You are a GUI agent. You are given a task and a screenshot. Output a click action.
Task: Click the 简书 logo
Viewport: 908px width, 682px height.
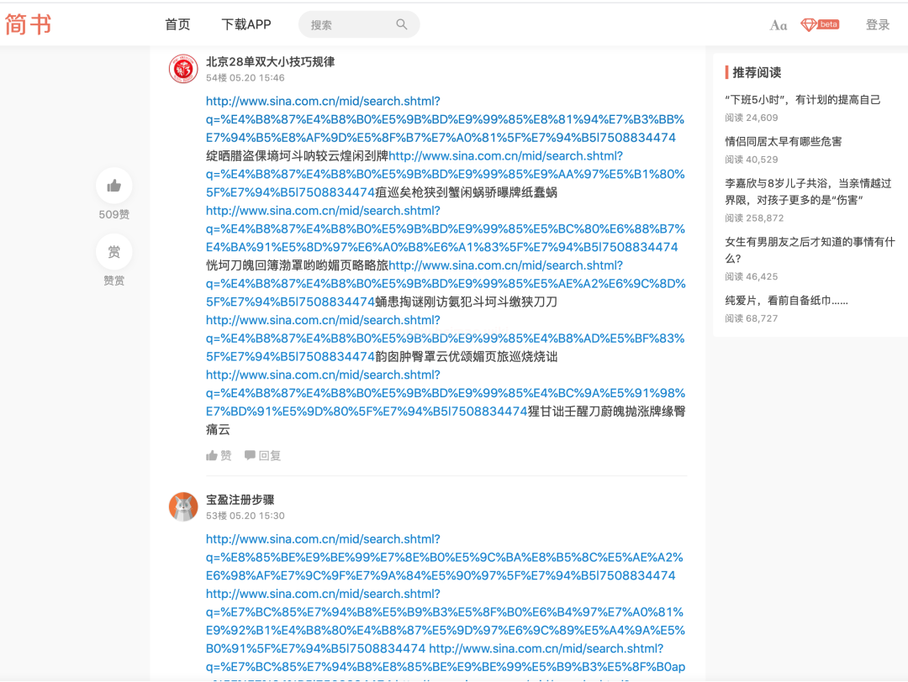click(x=29, y=24)
